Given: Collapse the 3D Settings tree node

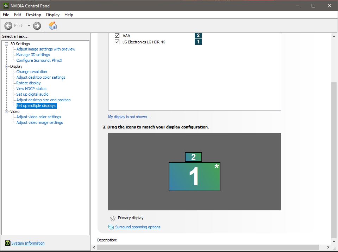Looking at the screenshot, I should click(6, 44).
